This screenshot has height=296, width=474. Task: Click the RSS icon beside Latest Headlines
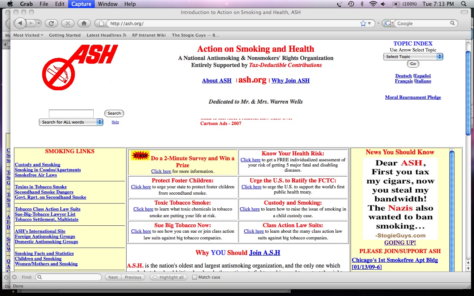(x=124, y=35)
